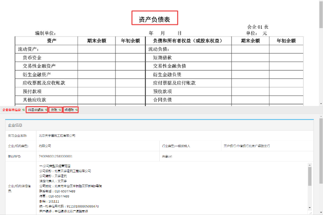Click the 货币资金 期末余额 cell
323x215 pixels.
(x=96, y=58)
